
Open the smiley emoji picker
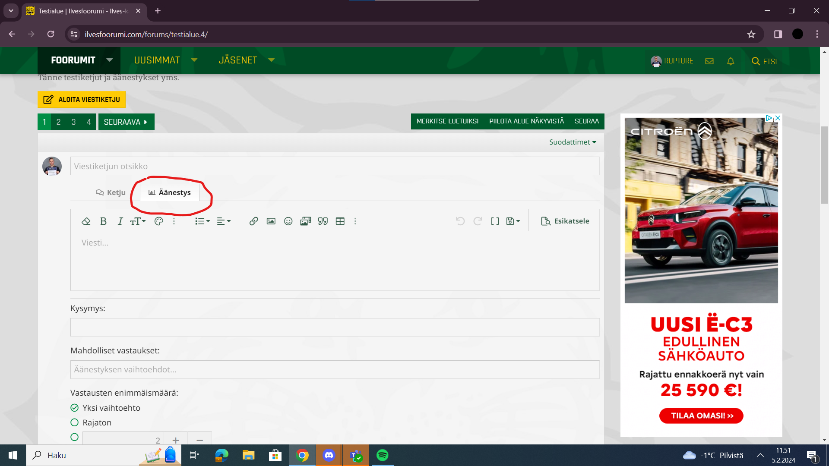pyautogui.click(x=288, y=221)
